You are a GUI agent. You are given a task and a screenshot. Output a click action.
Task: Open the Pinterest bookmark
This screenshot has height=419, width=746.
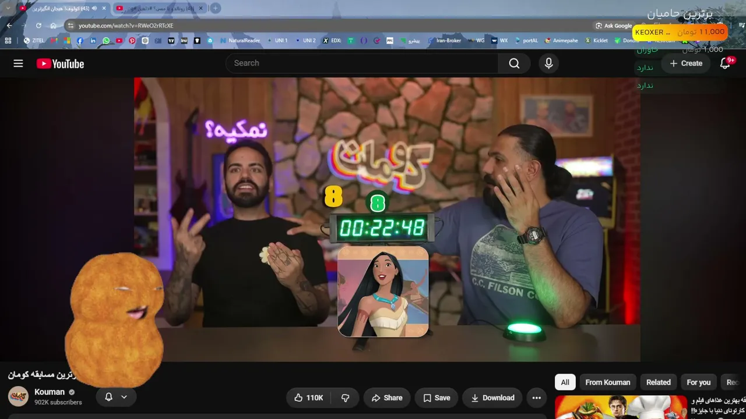click(132, 41)
